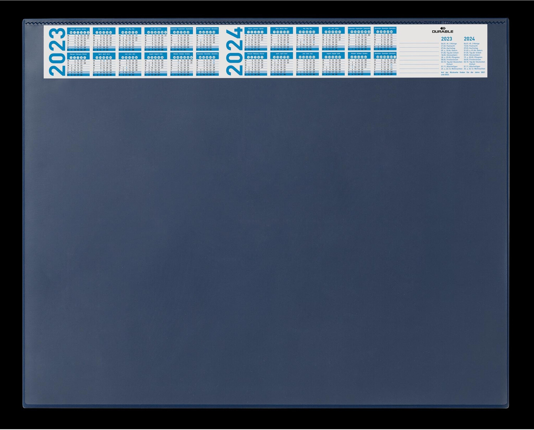The height and width of the screenshot is (430, 534).
Task: Click the DURABLE brand logo
Action: [443, 30]
